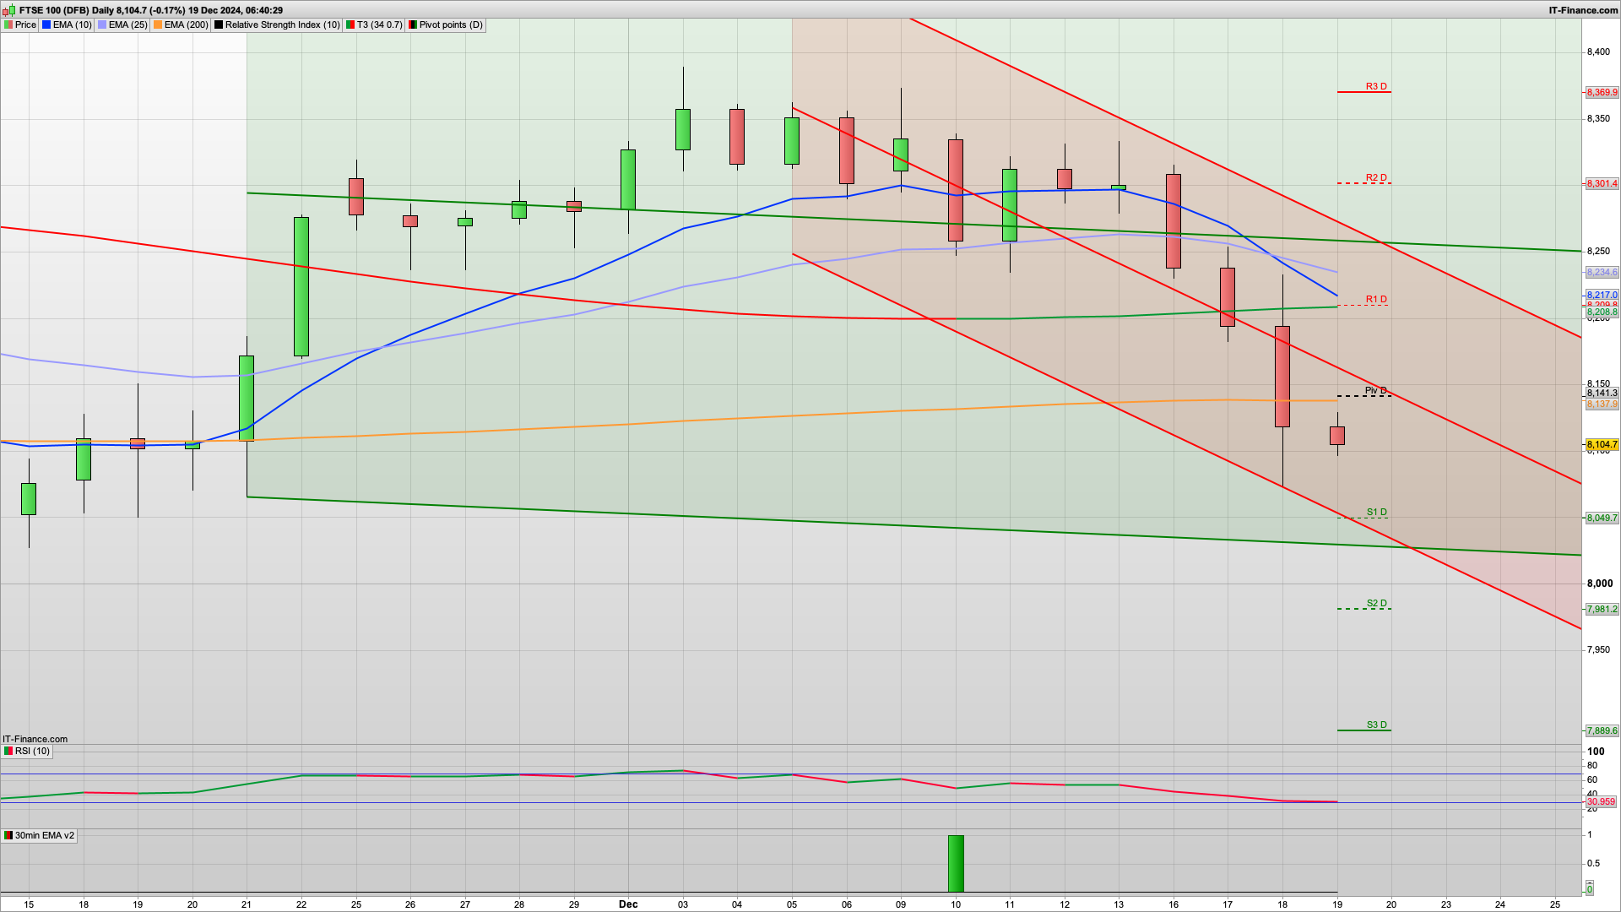Click the 8,208.8 green price tag
1621x912 pixels.
coord(1602,312)
